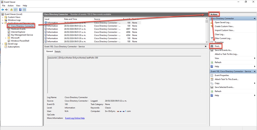
Task: Open the View menu
Action: pyautogui.click(x=18, y=6)
